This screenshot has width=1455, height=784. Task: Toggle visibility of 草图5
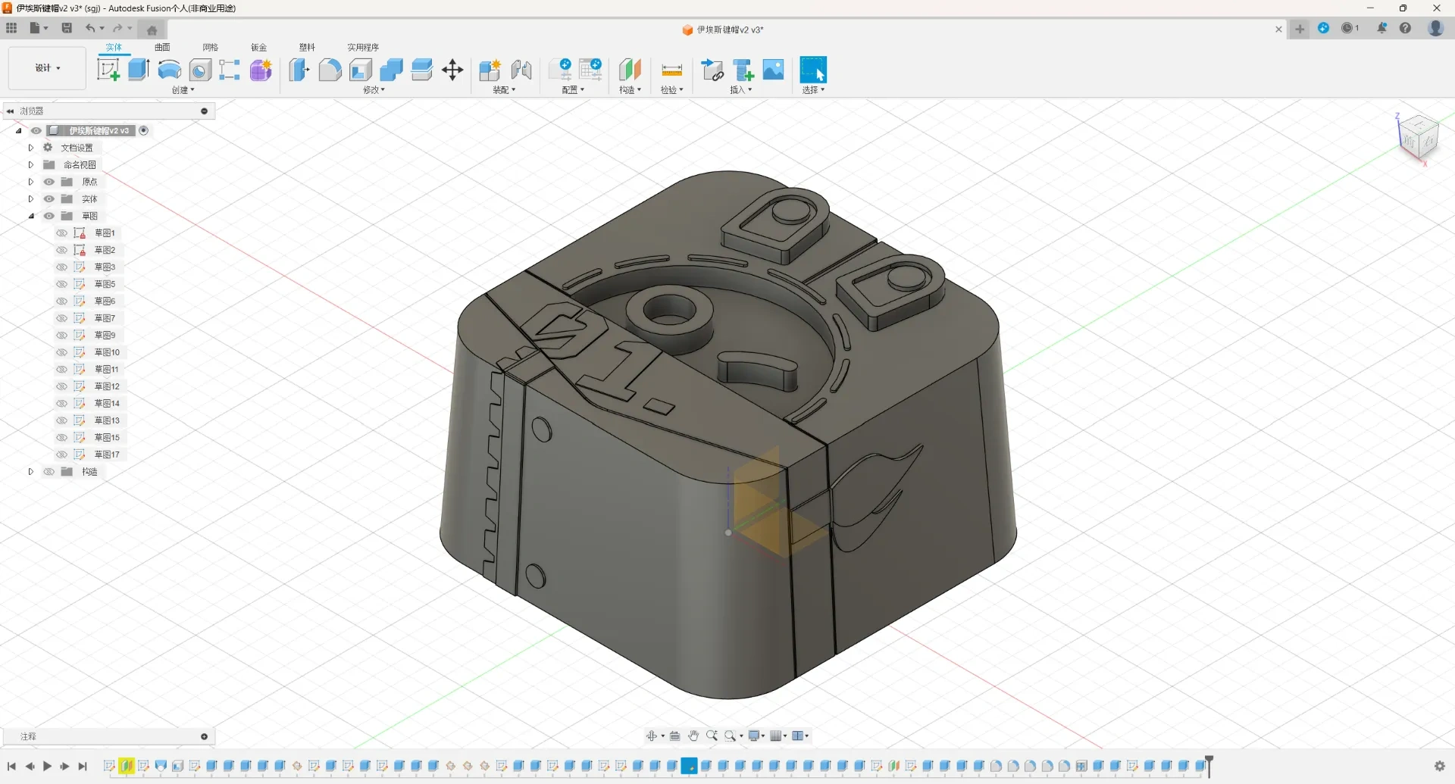pos(62,284)
